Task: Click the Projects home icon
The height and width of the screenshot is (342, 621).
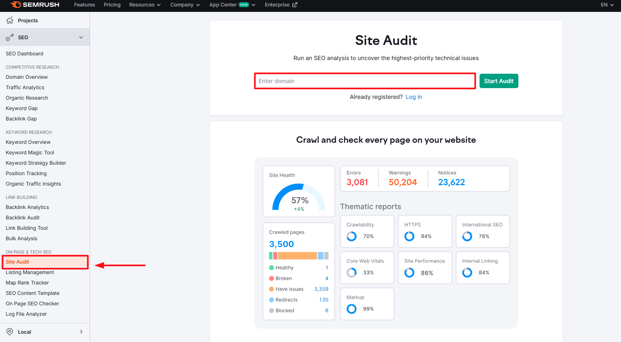Action: (x=10, y=20)
